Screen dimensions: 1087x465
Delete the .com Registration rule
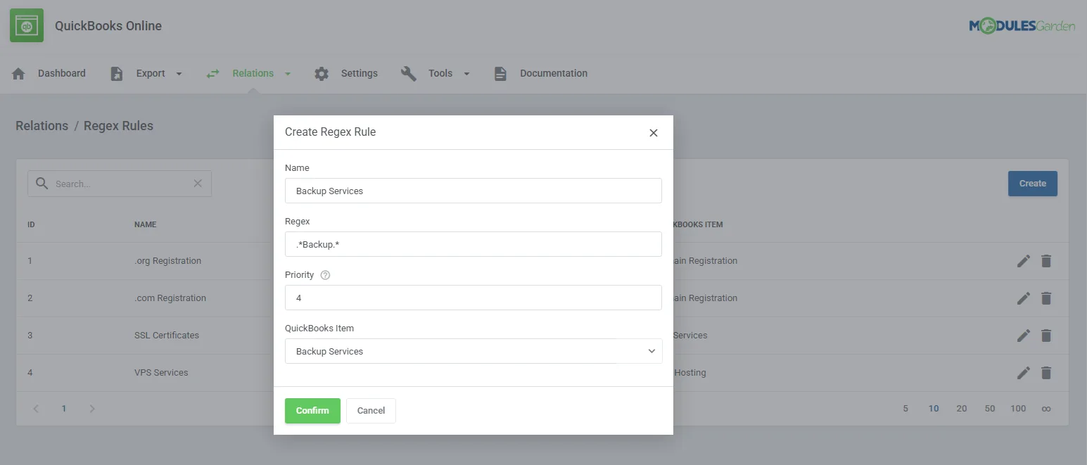click(x=1046, y=298)
